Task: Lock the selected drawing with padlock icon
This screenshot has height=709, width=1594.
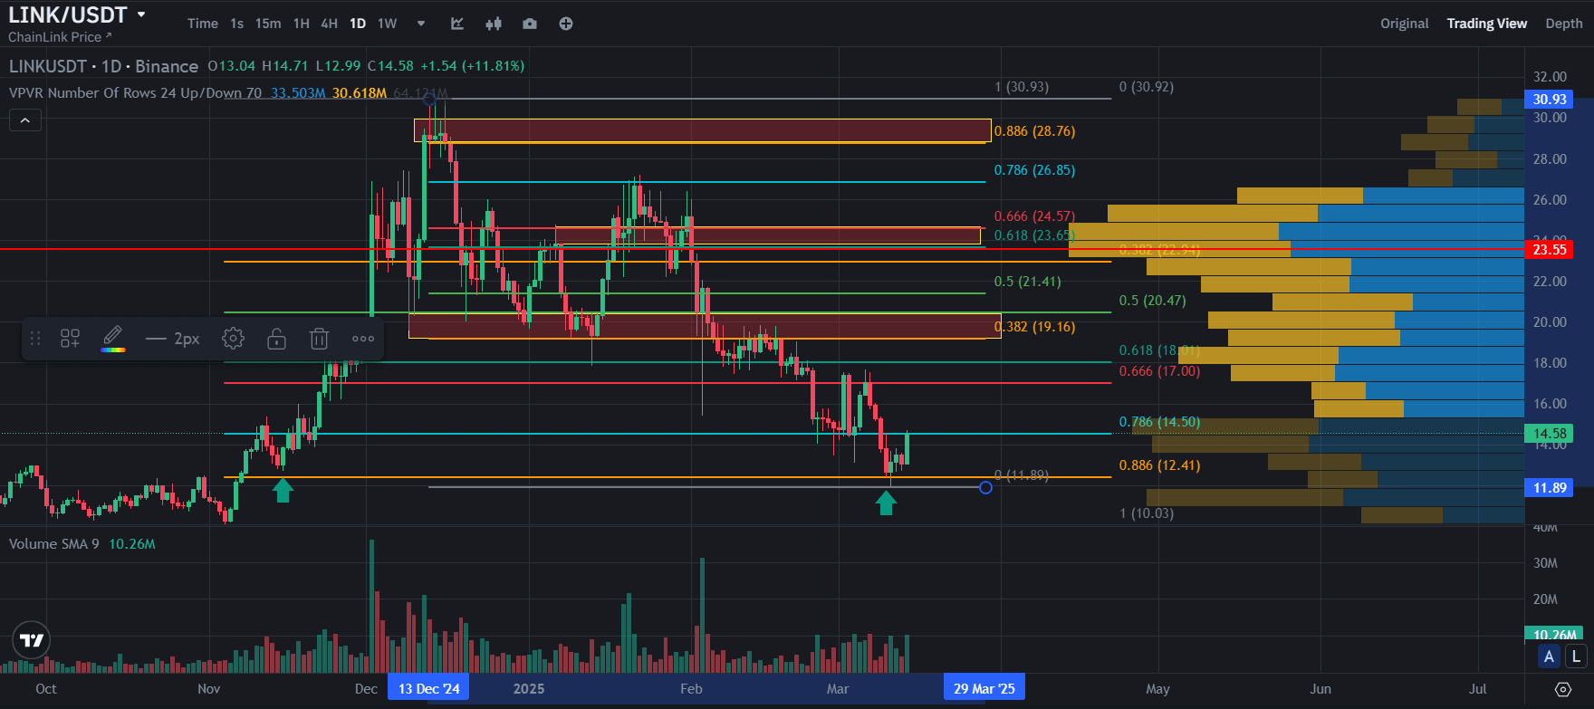Action: pyautogui.click(x=276, y=339)
